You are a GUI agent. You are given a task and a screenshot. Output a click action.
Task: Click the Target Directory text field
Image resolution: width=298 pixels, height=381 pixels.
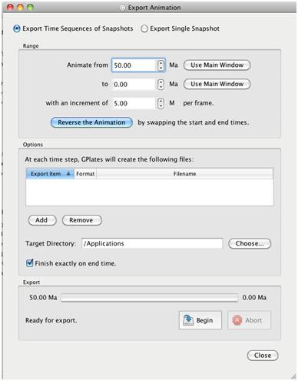(x=152, y=243)
